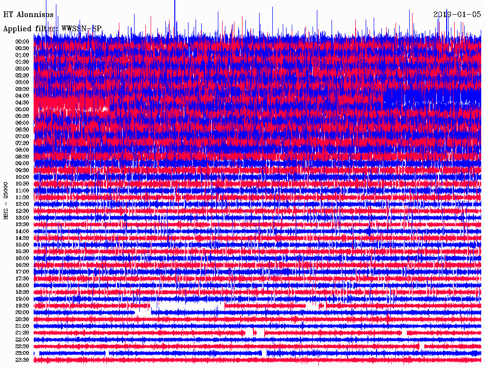Click the HHZ - 25000 axis label

tap(6, 200)
